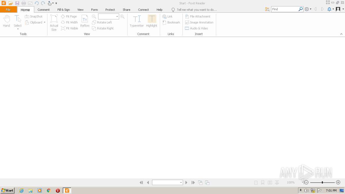Click the Tell me what you want box

(x=197, y=10)
